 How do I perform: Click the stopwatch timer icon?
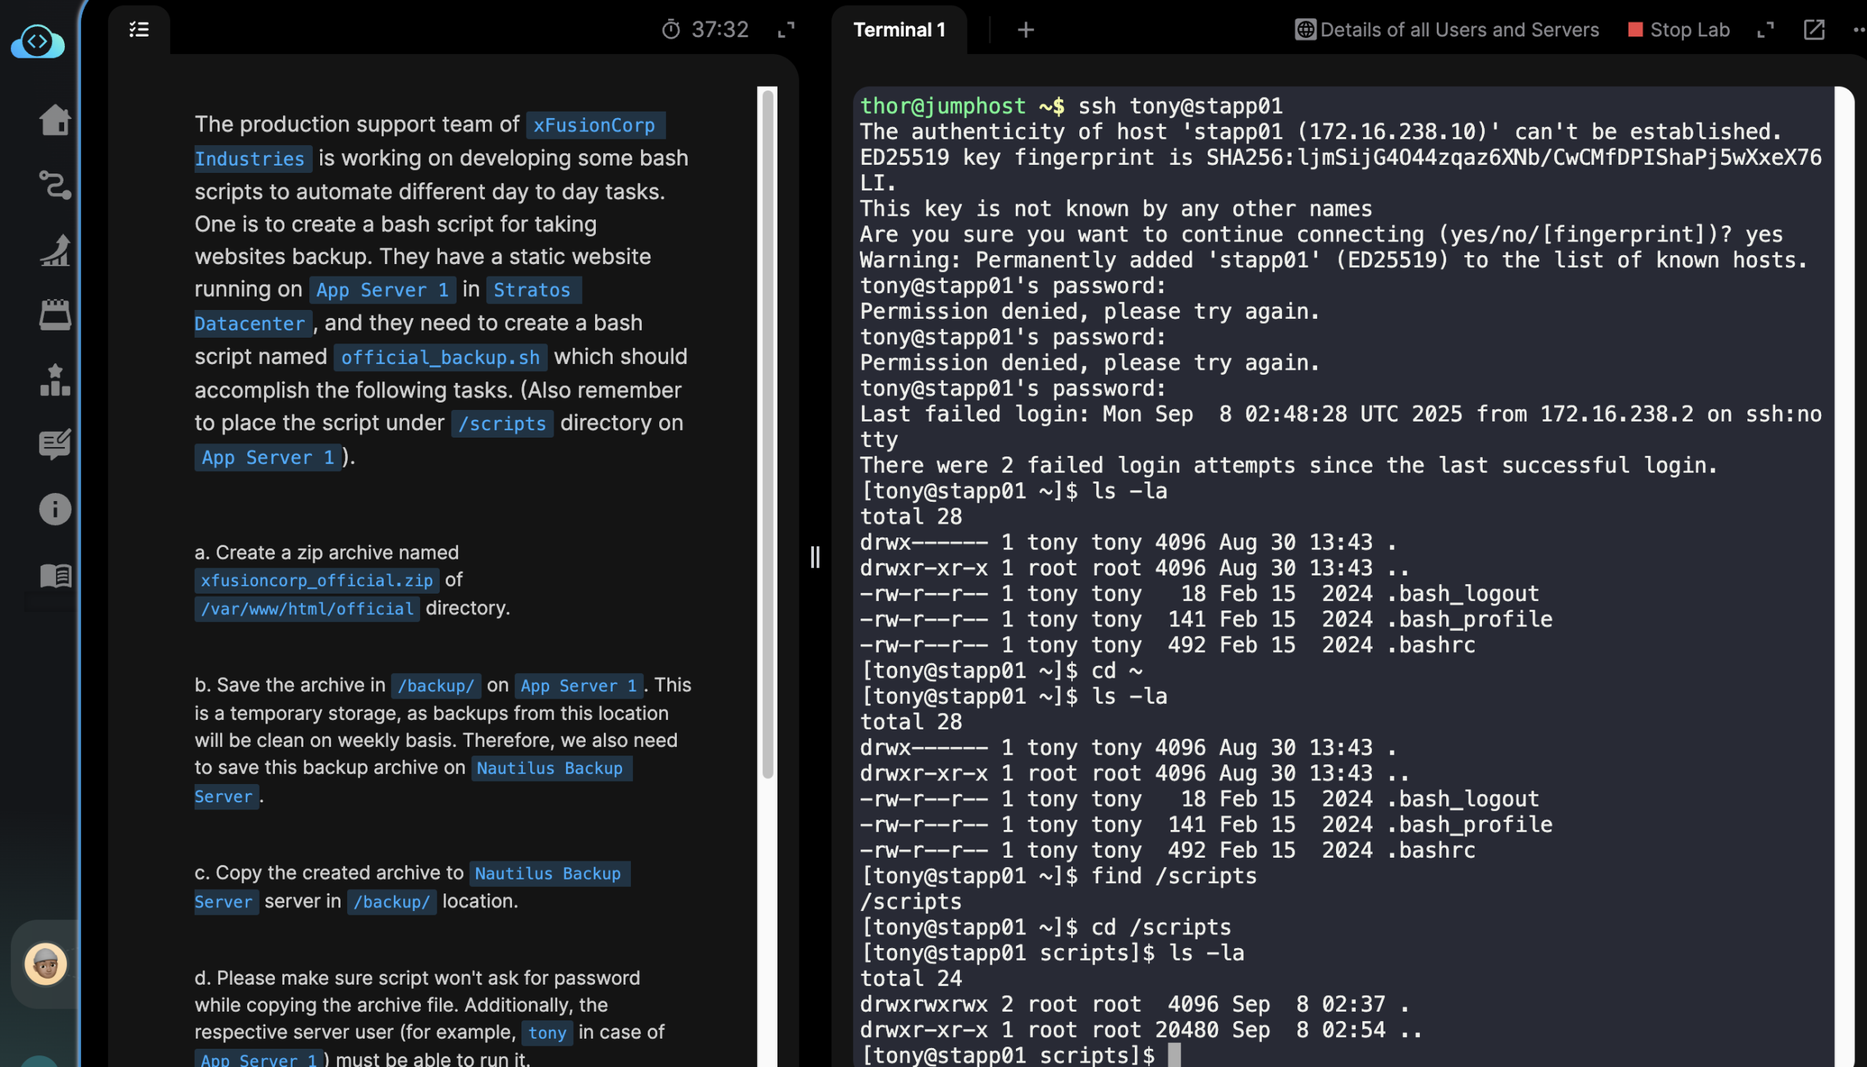tap(671, 29)
